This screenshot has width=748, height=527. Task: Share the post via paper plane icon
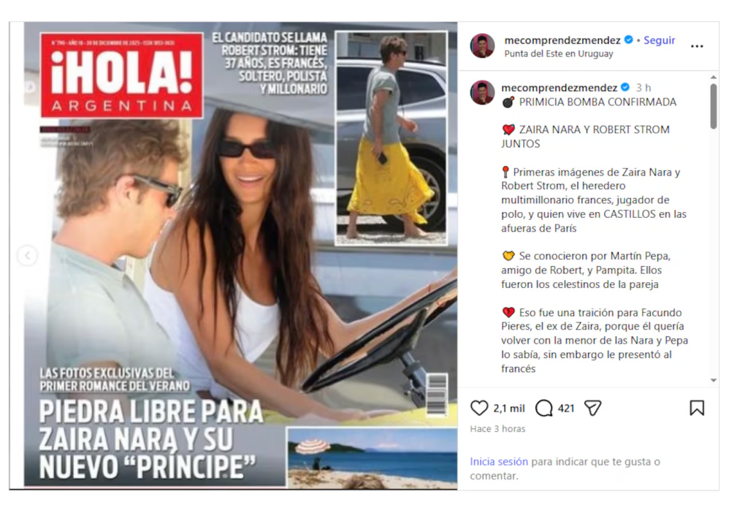click(x=592, y=408)
